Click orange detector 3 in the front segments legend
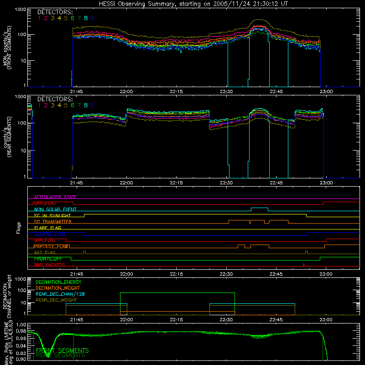365x365 pixels. (52, 18)
